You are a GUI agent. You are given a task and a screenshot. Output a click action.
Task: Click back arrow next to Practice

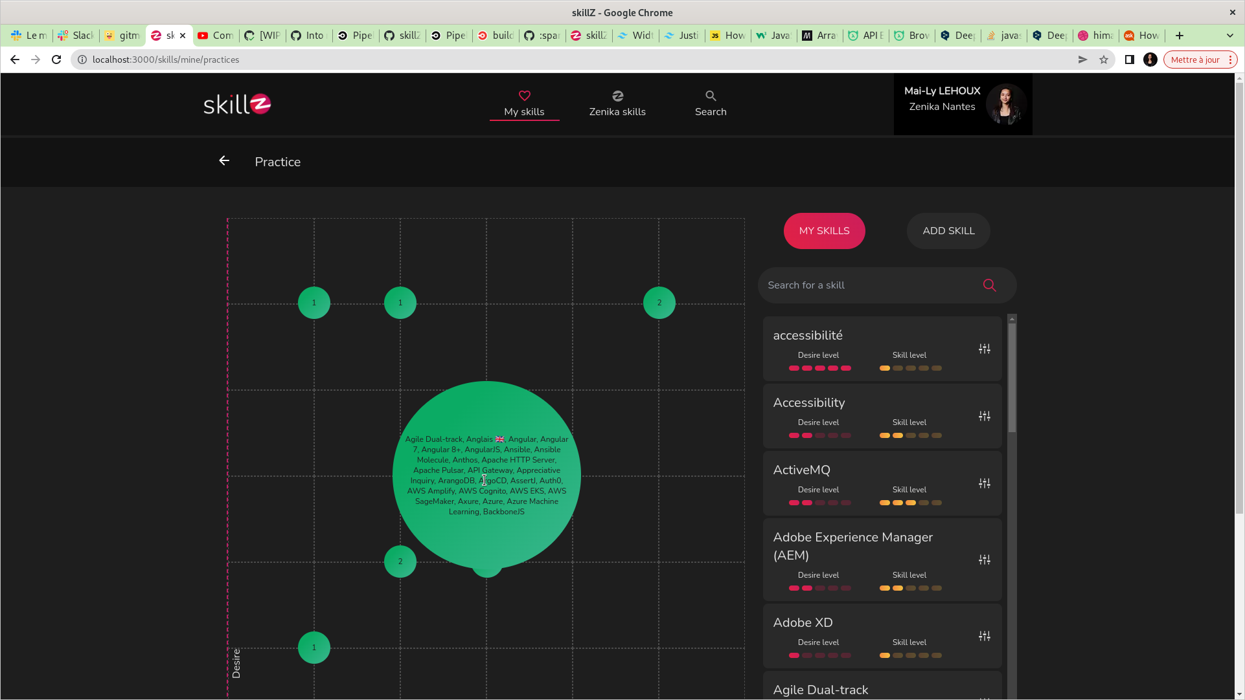[224, 161]
